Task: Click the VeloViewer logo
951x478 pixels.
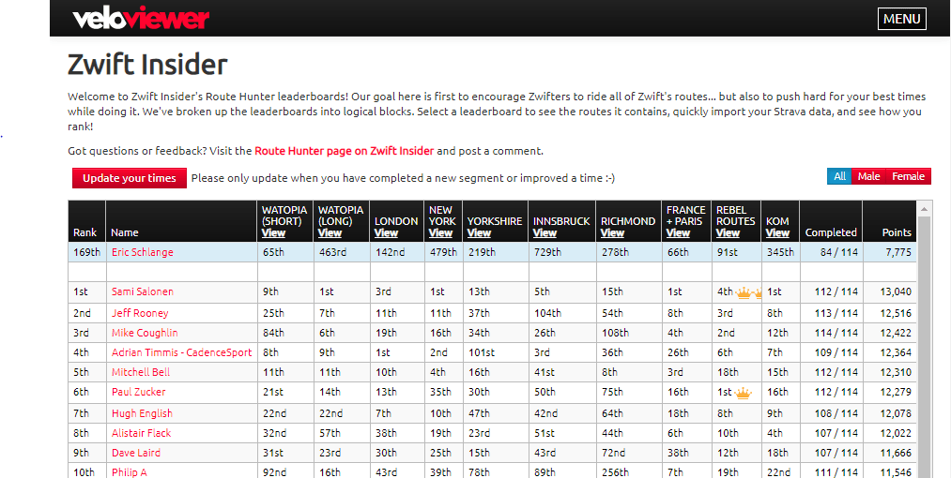Action: [x=141, y=18]
